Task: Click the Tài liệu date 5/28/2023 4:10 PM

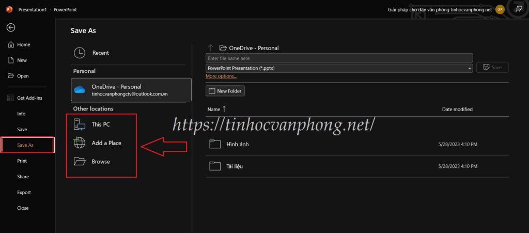Action: (x=458, y=166)
